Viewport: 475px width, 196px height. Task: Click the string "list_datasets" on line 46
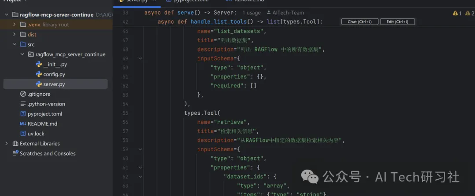[x=239, y=31]
